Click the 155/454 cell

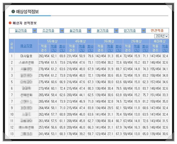pos(155,69)
